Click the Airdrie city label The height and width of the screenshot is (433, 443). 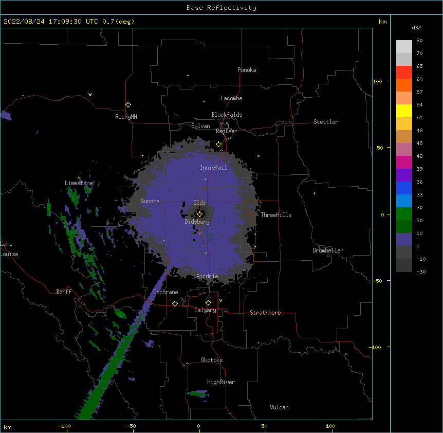tap(208, 276)
